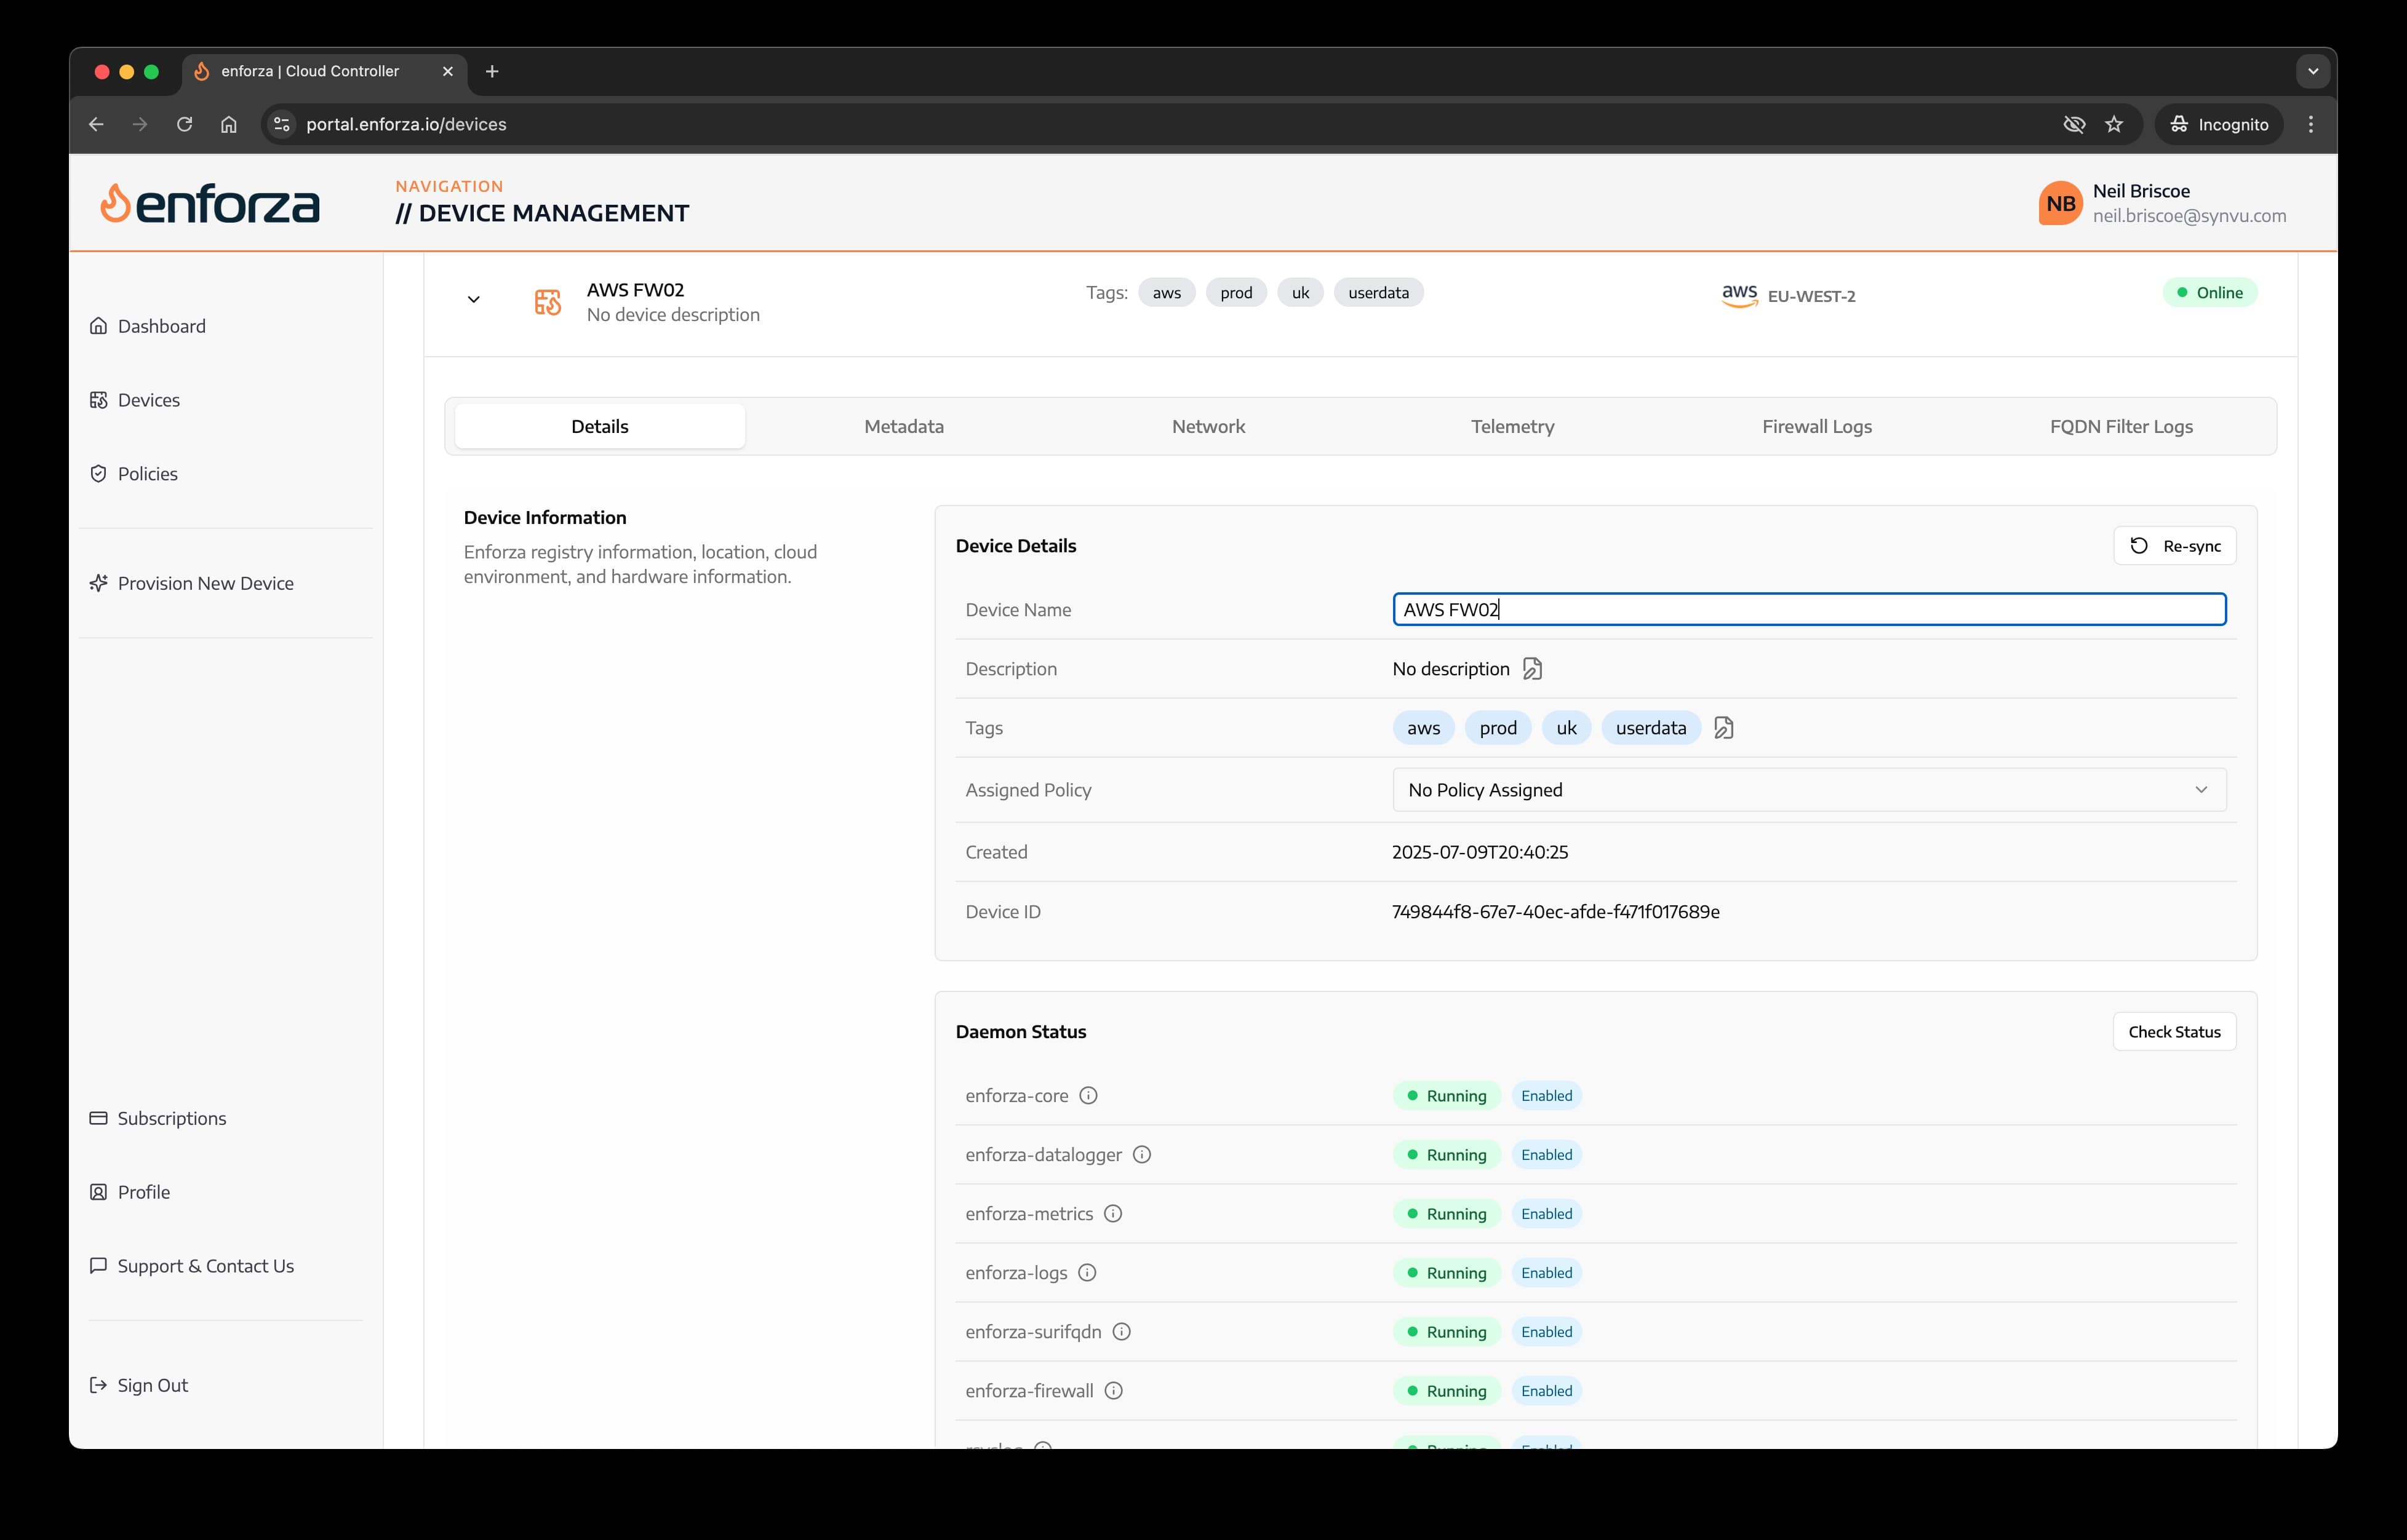2407x1540 pixels.
Task: Close the enforza Cloud Controller tab
Action: 447,71
